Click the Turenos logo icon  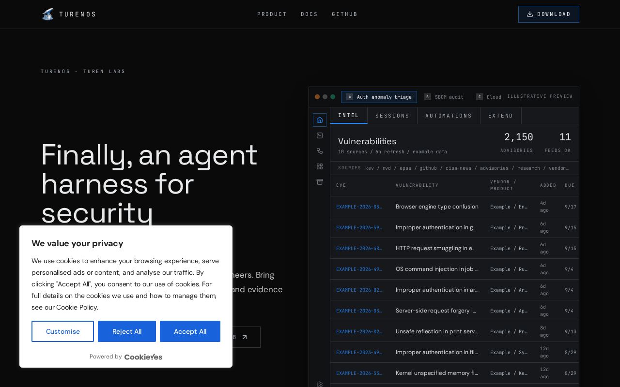[x=47, y=14]
